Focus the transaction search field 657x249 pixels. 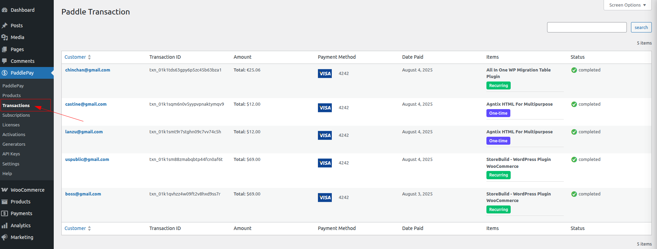(x=587, y=27)
